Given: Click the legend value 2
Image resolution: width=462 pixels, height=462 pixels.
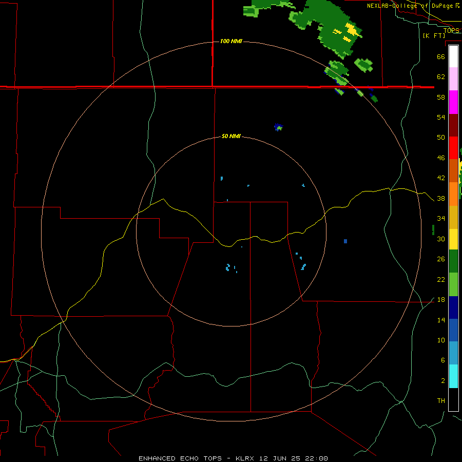Looking at the screenshot, I should coord(442,380).
